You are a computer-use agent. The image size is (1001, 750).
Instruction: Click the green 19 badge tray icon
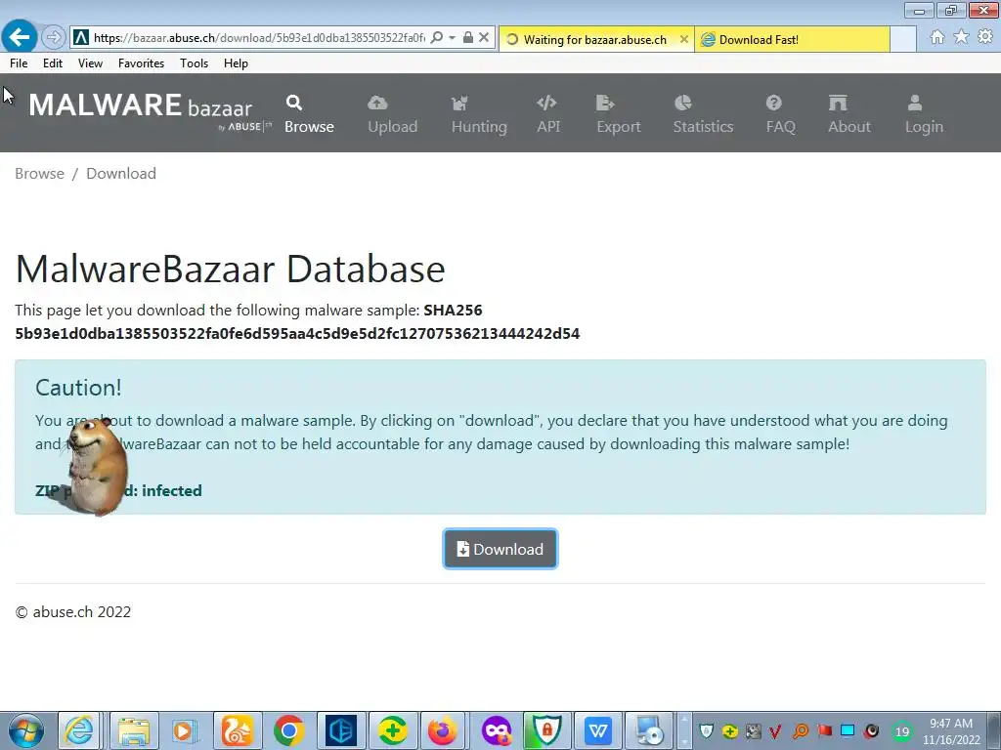(901, 731)
